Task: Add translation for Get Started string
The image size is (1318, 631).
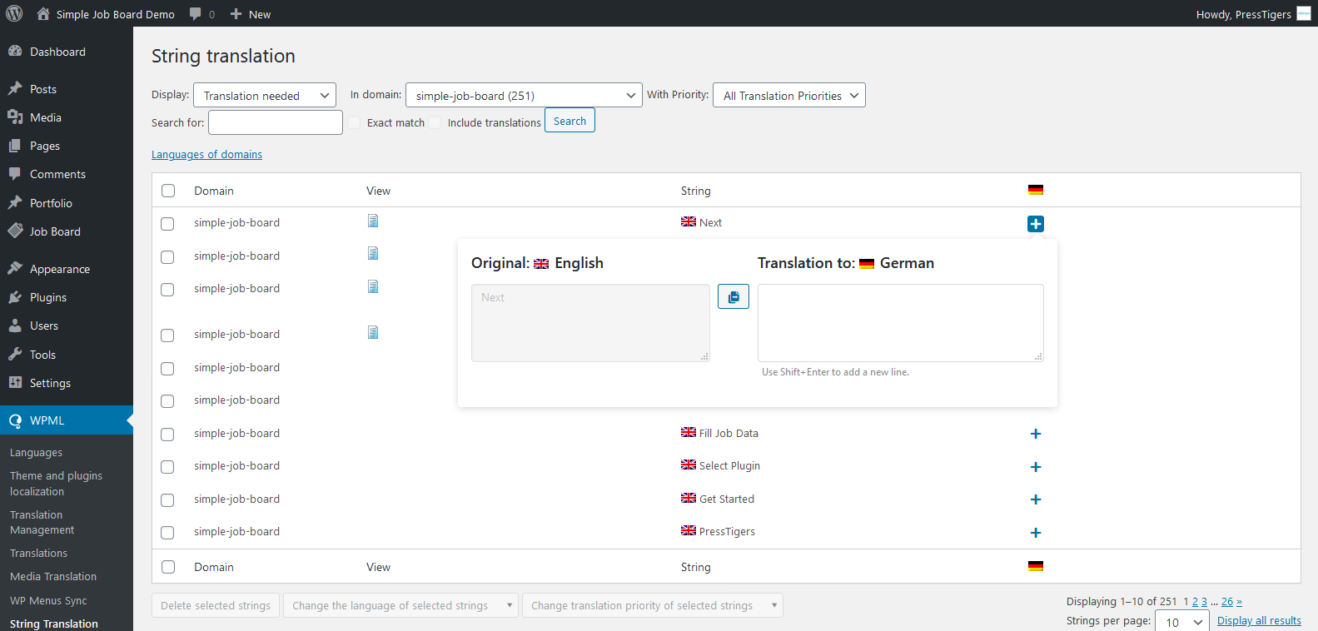Action: (x=1036, y=499)
